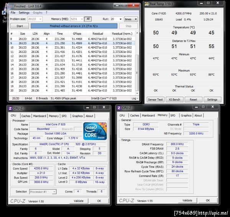Click Sensor Test in Real Temp
Screen dimensions: 230x217
pyautogui.click(x=155, y=100)
